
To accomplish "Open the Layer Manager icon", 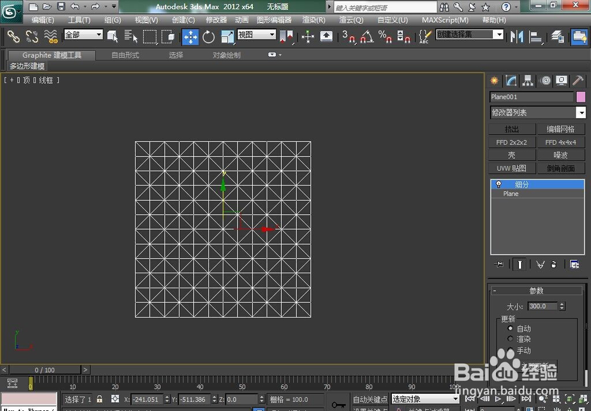I will click(x=557, y=37).
